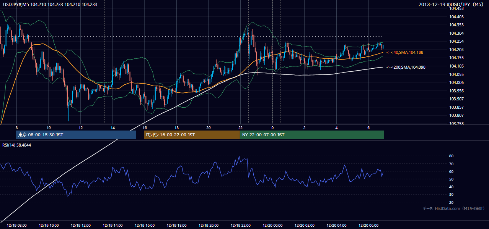Click hour label 20 under price chart

coord(209,127)
